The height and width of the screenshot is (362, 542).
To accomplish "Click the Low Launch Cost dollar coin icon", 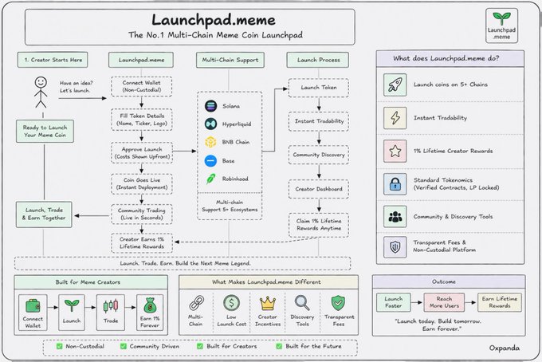I will pyautogui.click(x=231, y=303).
